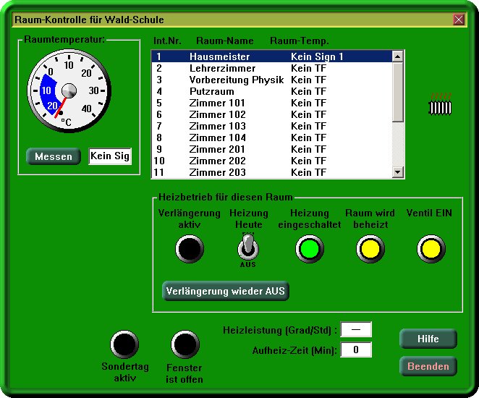The width and height of the screenshot is (479, 398).
Task: Click the Sondertag aktiv indicator lamp
Action: coord(124,345)
